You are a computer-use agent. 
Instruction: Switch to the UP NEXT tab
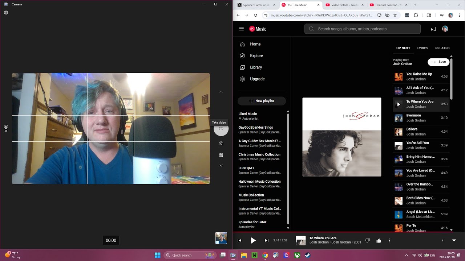coord(403,48)
